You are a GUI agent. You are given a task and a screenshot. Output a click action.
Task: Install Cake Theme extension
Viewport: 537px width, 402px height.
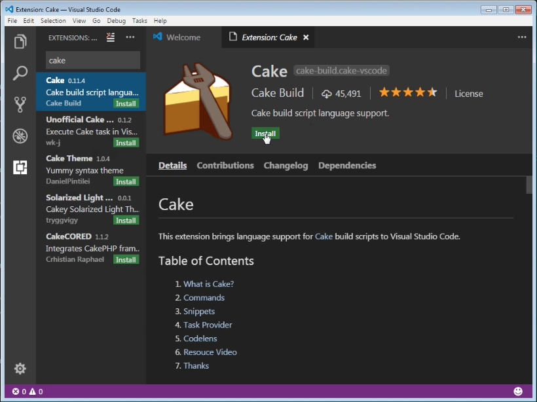click(126, 181)
